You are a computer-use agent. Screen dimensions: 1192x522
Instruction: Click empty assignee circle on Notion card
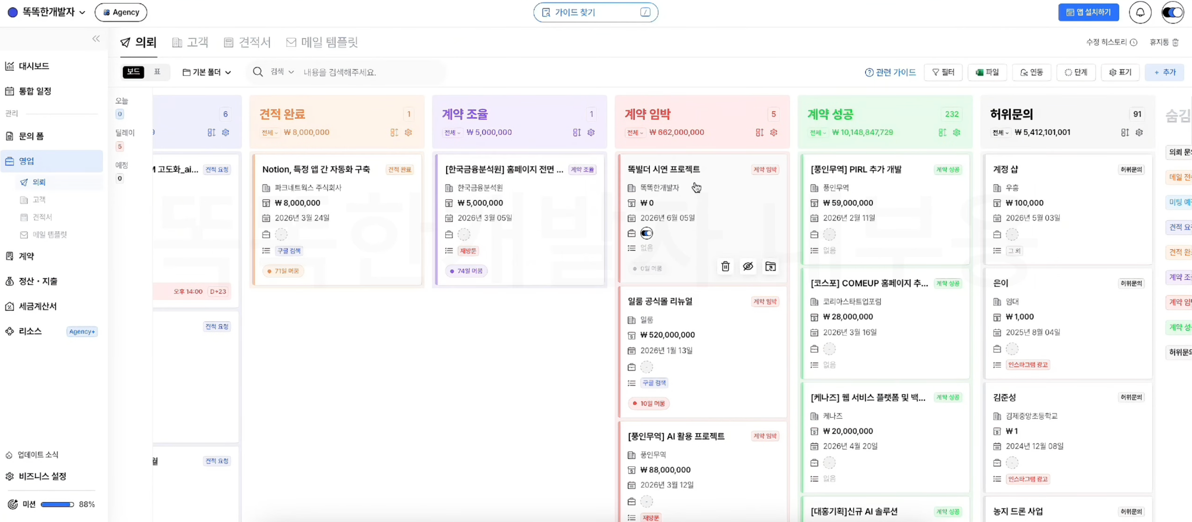pos(281,234)
